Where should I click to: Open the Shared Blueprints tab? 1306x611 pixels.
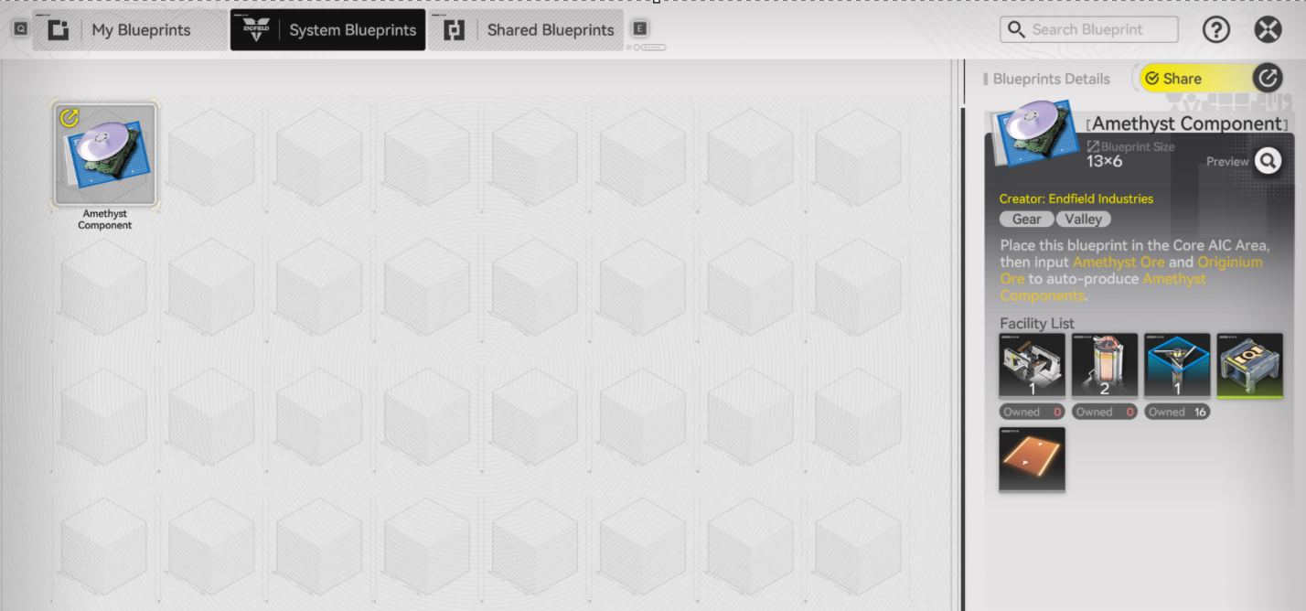tap(526, 30)
